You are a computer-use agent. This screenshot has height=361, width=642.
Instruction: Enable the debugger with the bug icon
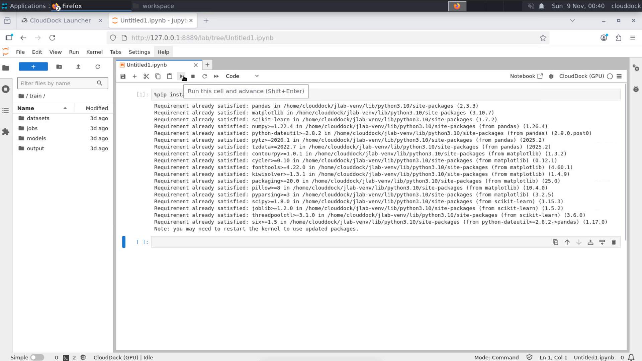(x=551, y=76)
